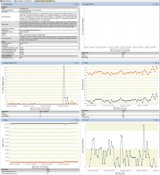This screenshot has width=160, height=175.
Task: Select the Loaded Class Count row
Action: [x=39, y=57]
